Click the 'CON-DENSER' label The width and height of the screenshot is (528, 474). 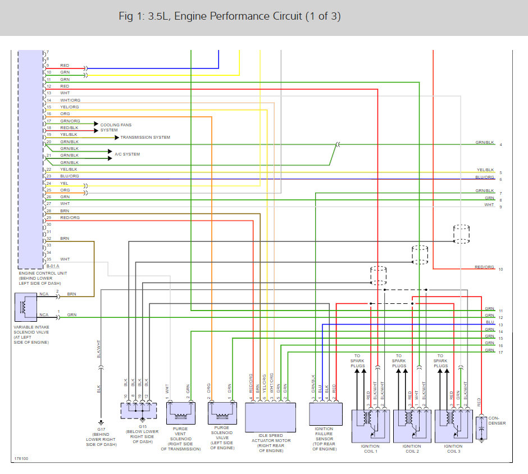pos(497,421)
